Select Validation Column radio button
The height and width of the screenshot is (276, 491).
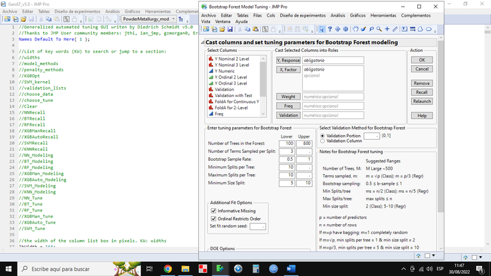pos(322,141)
